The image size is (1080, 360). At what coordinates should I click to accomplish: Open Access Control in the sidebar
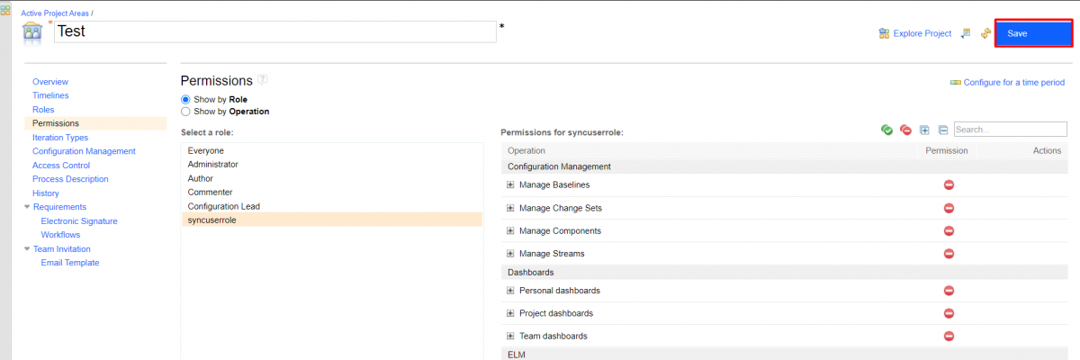click(x=61, y=166)
